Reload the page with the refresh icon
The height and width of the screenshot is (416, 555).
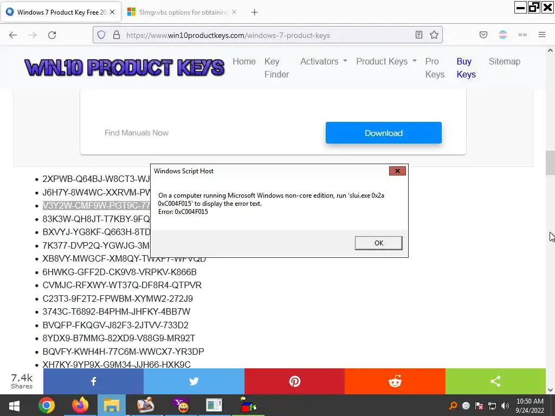pyautogui.click(x=52, y=35)
